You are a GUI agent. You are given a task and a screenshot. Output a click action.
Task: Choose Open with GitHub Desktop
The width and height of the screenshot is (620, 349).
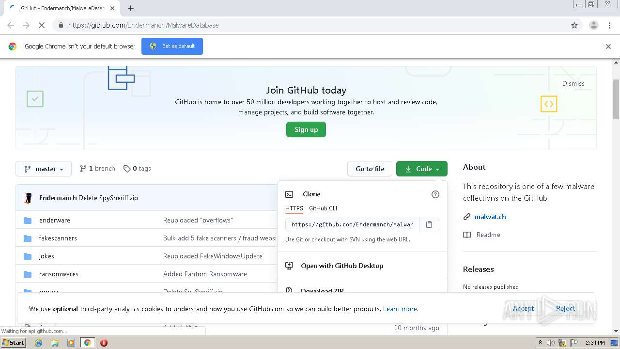[342, 266]
